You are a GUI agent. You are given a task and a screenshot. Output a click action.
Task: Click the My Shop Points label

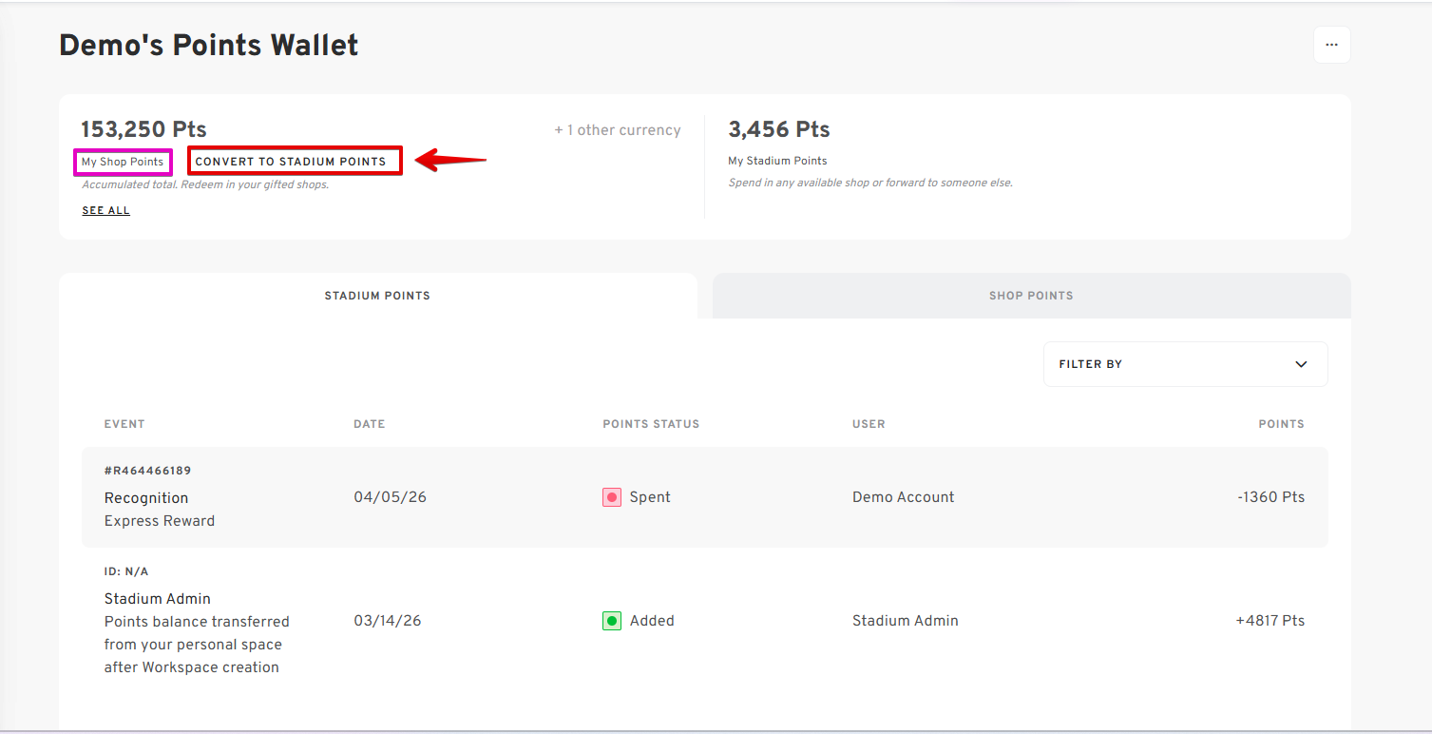pyautogui.click(x=123, y=162)
